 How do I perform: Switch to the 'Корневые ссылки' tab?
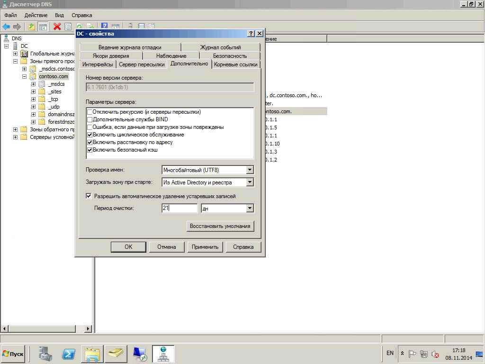[235, 64]
